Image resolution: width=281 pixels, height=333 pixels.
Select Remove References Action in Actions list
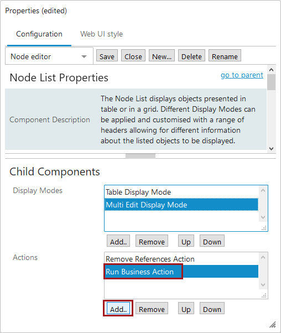(181, 259)
